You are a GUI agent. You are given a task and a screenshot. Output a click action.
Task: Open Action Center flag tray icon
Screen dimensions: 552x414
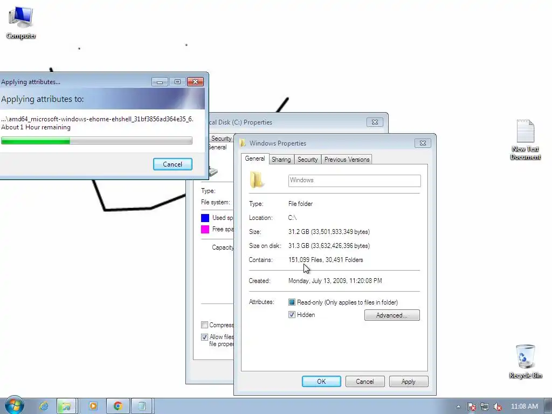click(471, 406)
